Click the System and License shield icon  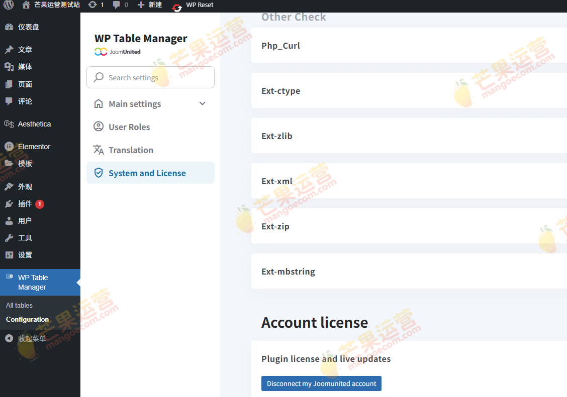tap(99, 172)
